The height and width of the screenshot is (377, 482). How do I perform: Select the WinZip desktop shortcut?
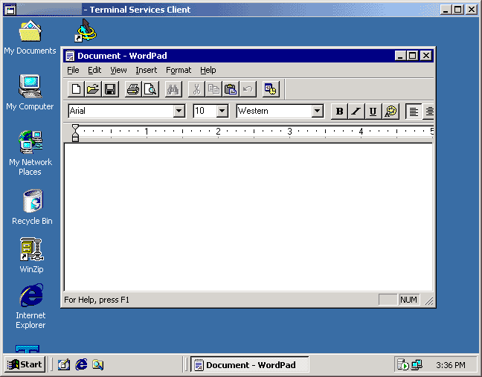32,255
